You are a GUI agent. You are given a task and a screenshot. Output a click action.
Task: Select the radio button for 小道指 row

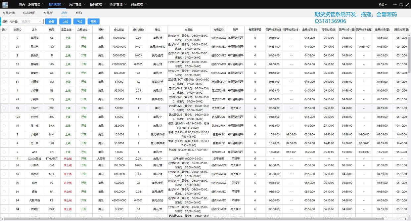coord(4,82)
